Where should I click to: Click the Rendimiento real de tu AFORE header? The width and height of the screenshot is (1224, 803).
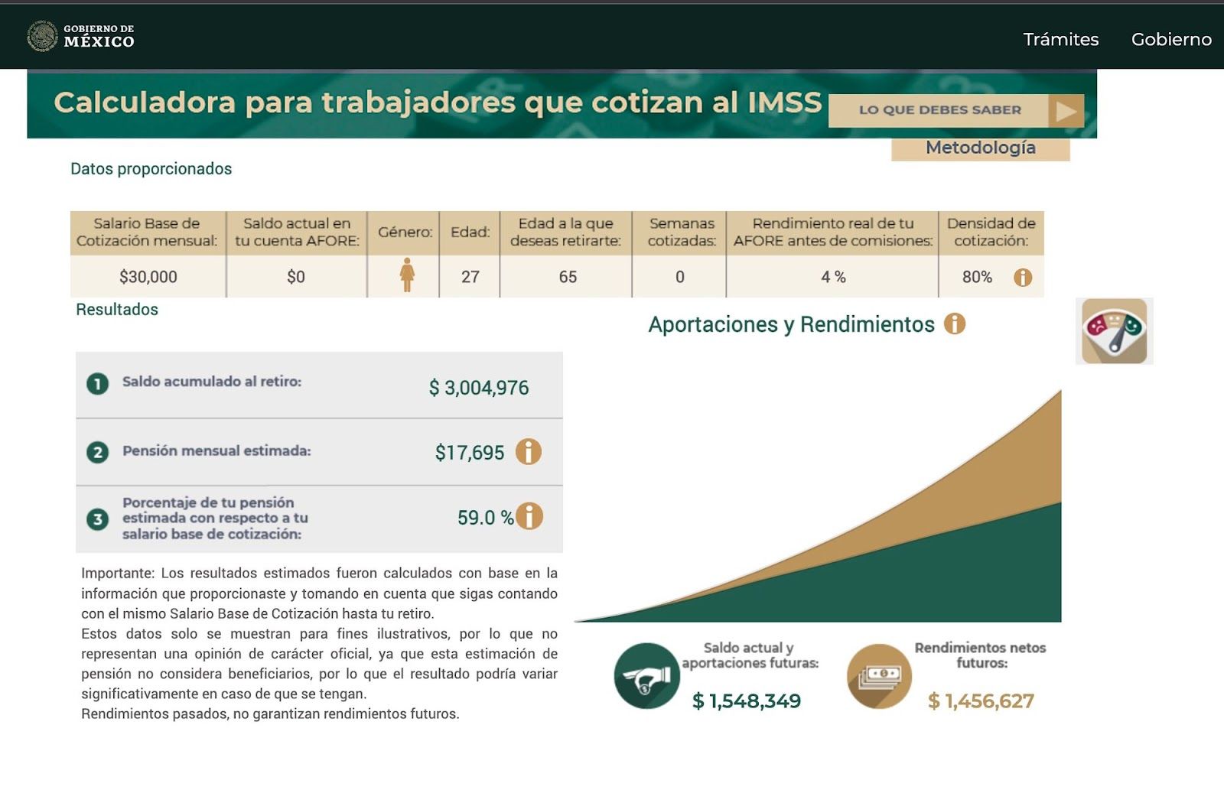point(833,232)
